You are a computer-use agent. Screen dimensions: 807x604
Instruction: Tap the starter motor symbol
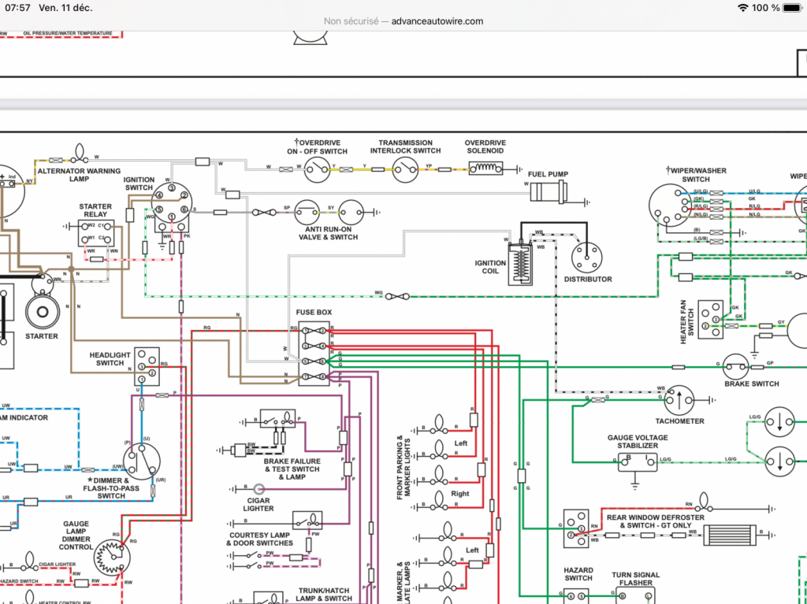click(x=43, y=311)
